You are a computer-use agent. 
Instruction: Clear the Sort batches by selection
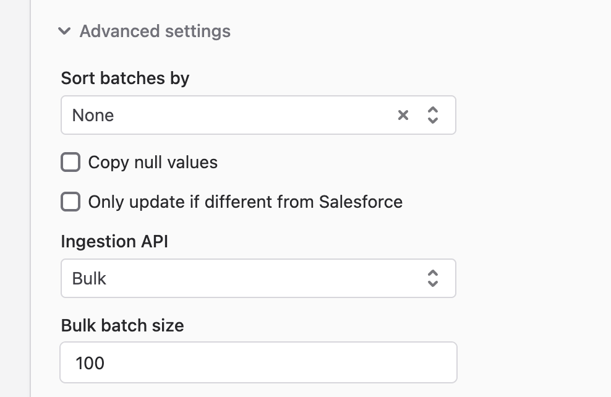pos(403,115)
